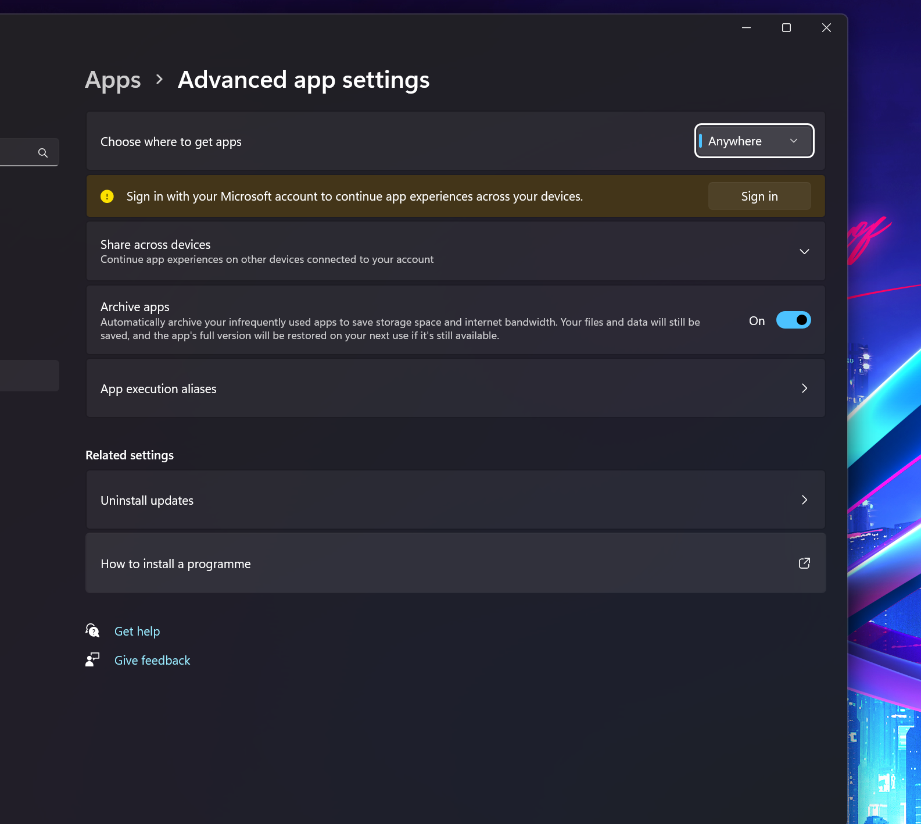Screen dimensions: 921x824
Task: Click the Give feedback link
Action: (x=152, y=660)
